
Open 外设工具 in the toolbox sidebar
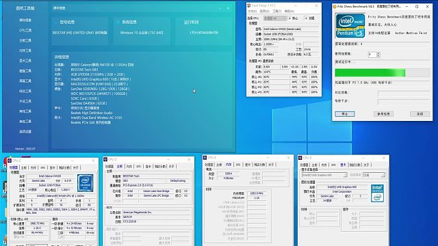[25, 101]
